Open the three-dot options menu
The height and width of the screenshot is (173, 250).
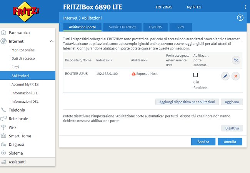pos(245,7)
